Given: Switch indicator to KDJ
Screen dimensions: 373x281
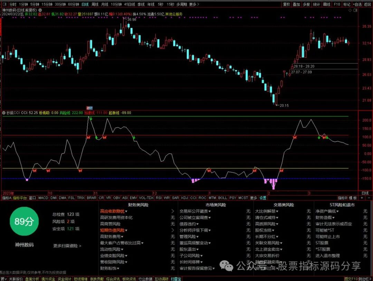Looking at the screenshot, I should 184,198.
